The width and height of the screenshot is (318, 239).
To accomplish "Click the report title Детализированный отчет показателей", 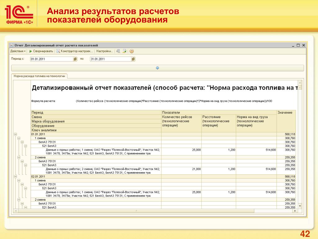I will point(165,88).
